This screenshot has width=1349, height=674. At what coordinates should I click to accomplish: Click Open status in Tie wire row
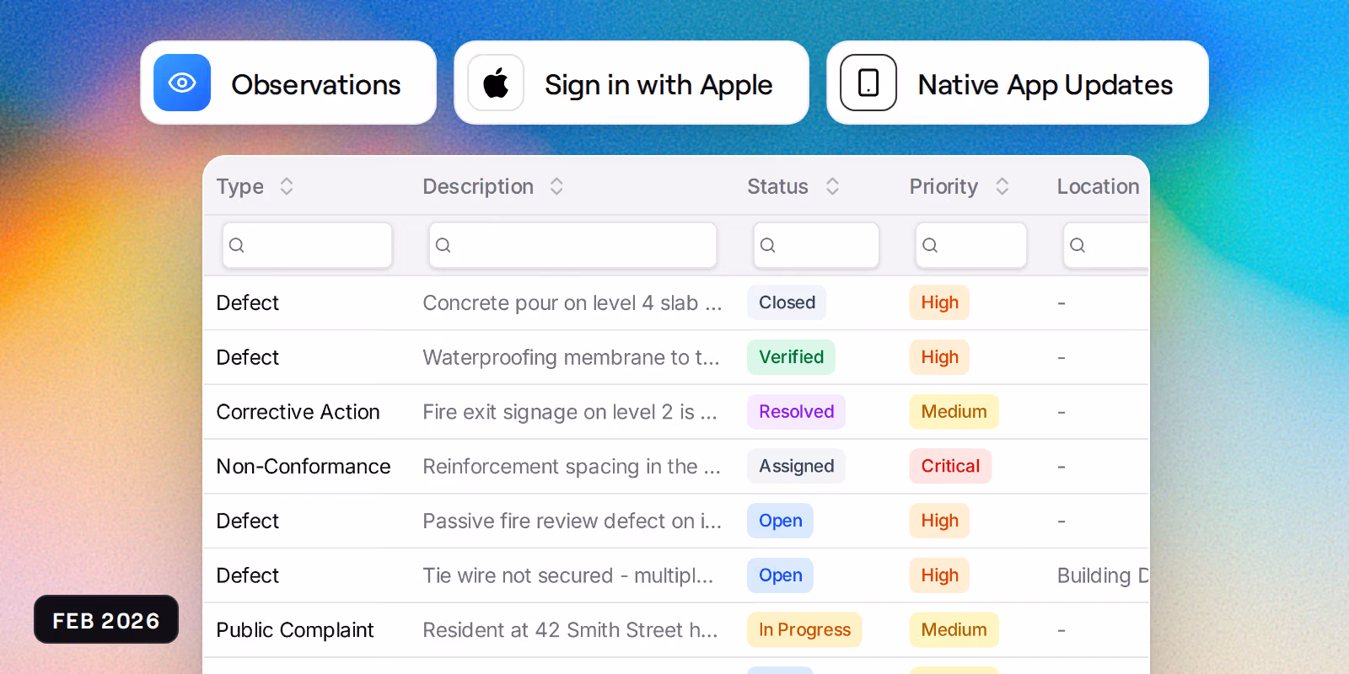coord(780,575)
